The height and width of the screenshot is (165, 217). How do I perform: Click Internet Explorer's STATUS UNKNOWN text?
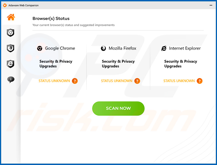pos(179,81)
